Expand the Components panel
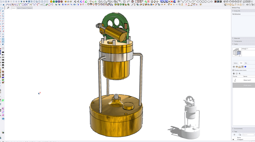 (x=233, y=41)
